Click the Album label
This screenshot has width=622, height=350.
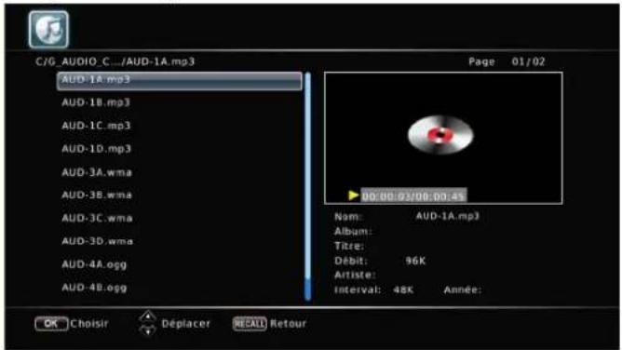pyautogui.click(x=353, y=231)
